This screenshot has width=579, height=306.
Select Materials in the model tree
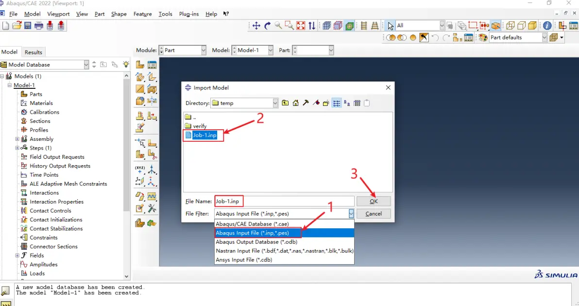click(41, 103)
